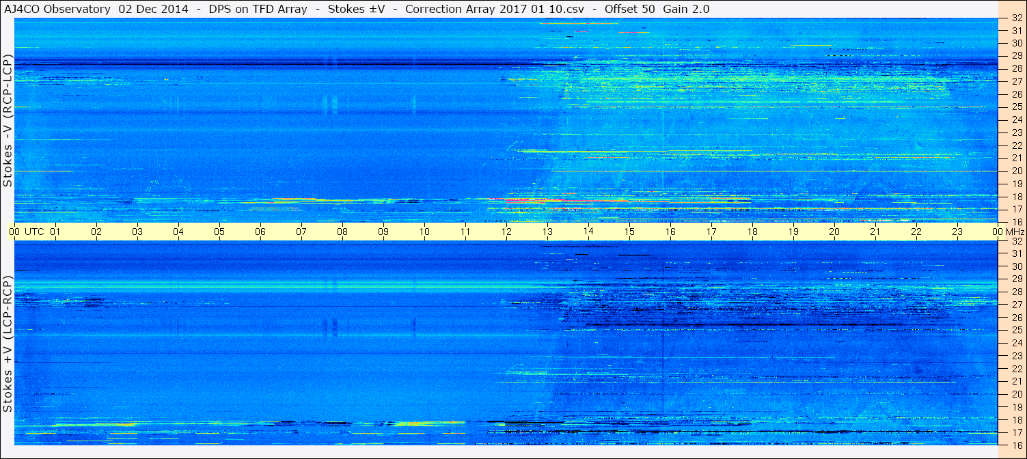Click the 32 MHz tick in upper panel

coord(1016,18)
